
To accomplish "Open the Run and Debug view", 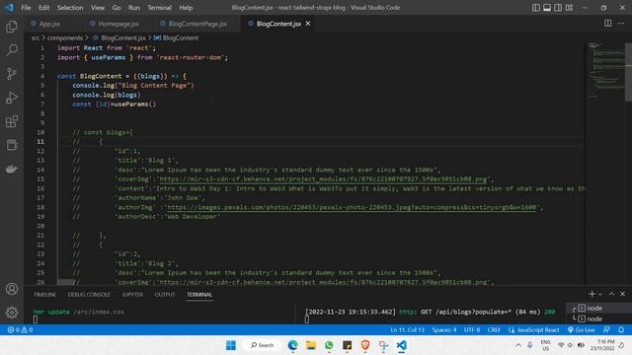I will 12,98.
